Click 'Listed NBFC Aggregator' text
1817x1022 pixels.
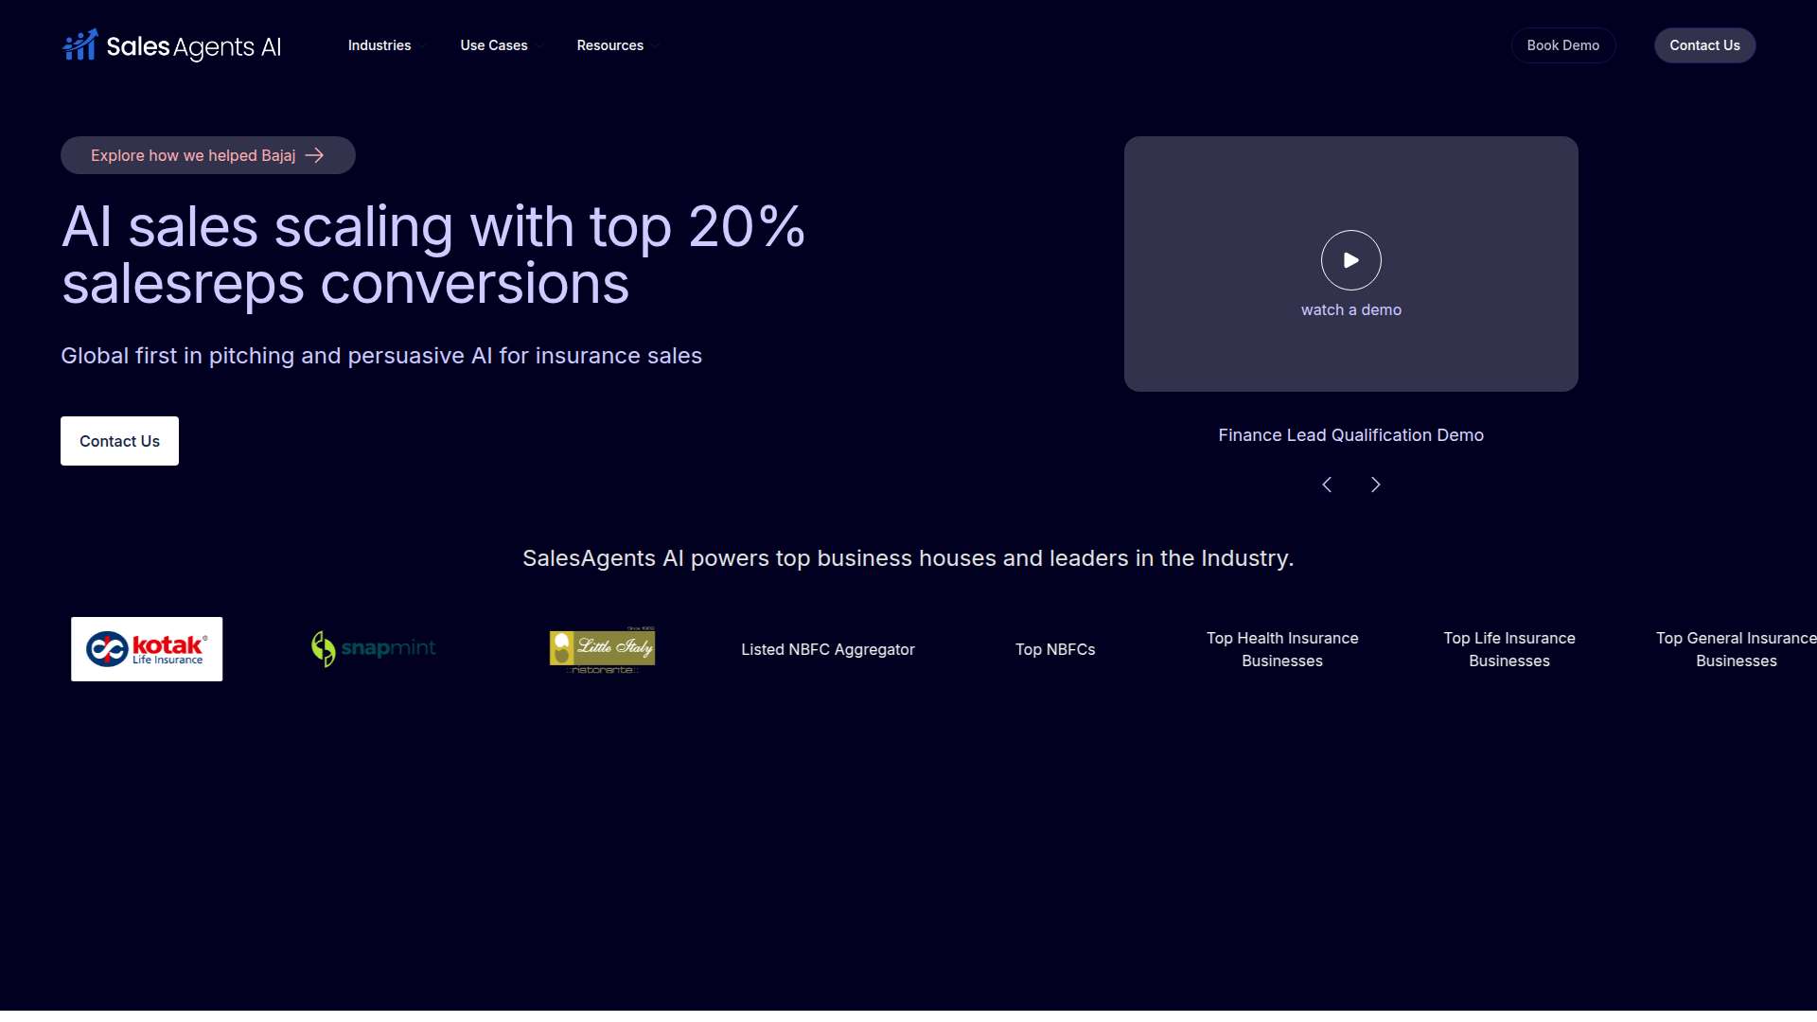[828, 649]
